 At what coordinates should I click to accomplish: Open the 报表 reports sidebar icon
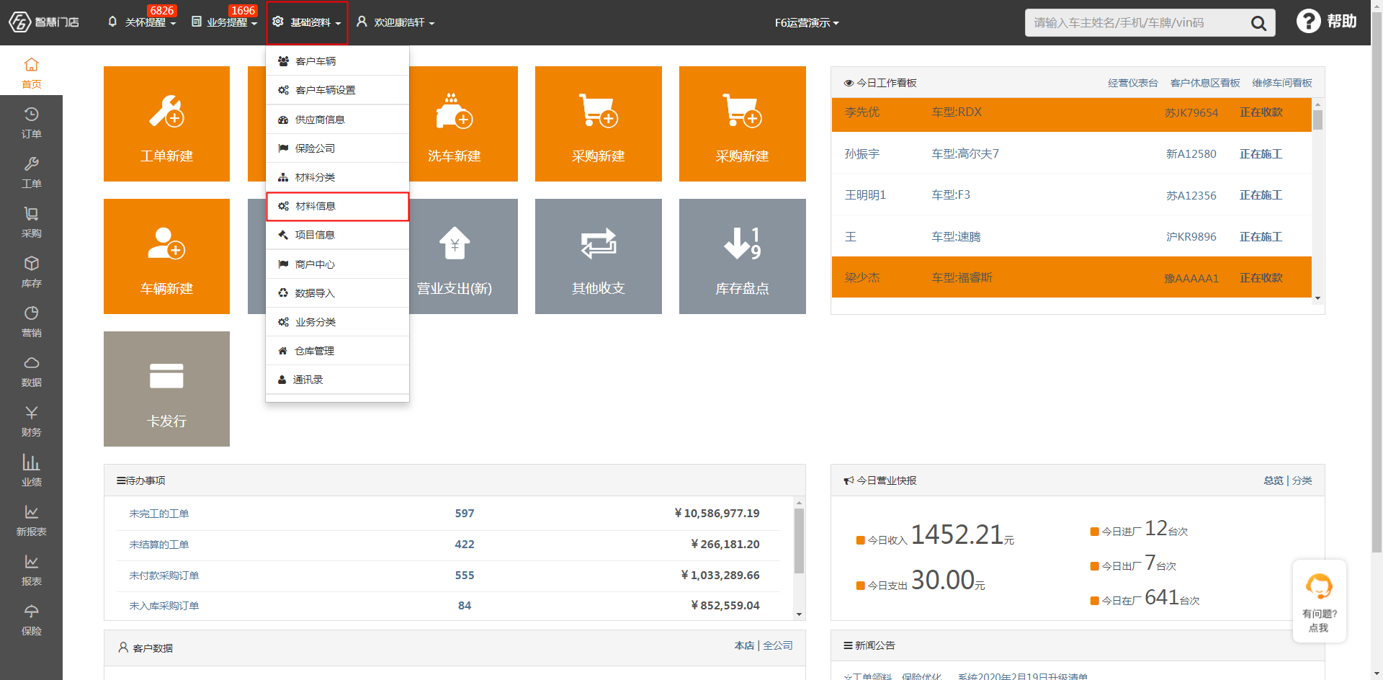click(31, 570)
